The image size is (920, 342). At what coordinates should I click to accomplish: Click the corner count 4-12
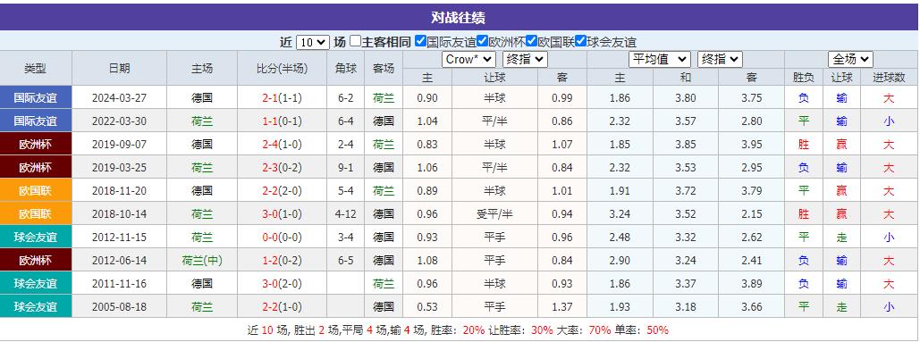click(x=346, y=214)
